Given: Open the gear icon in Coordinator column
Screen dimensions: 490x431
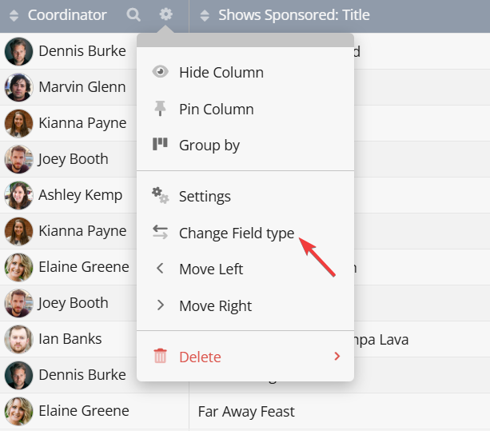Looking at the screenshot, I should tap(165, 14).
